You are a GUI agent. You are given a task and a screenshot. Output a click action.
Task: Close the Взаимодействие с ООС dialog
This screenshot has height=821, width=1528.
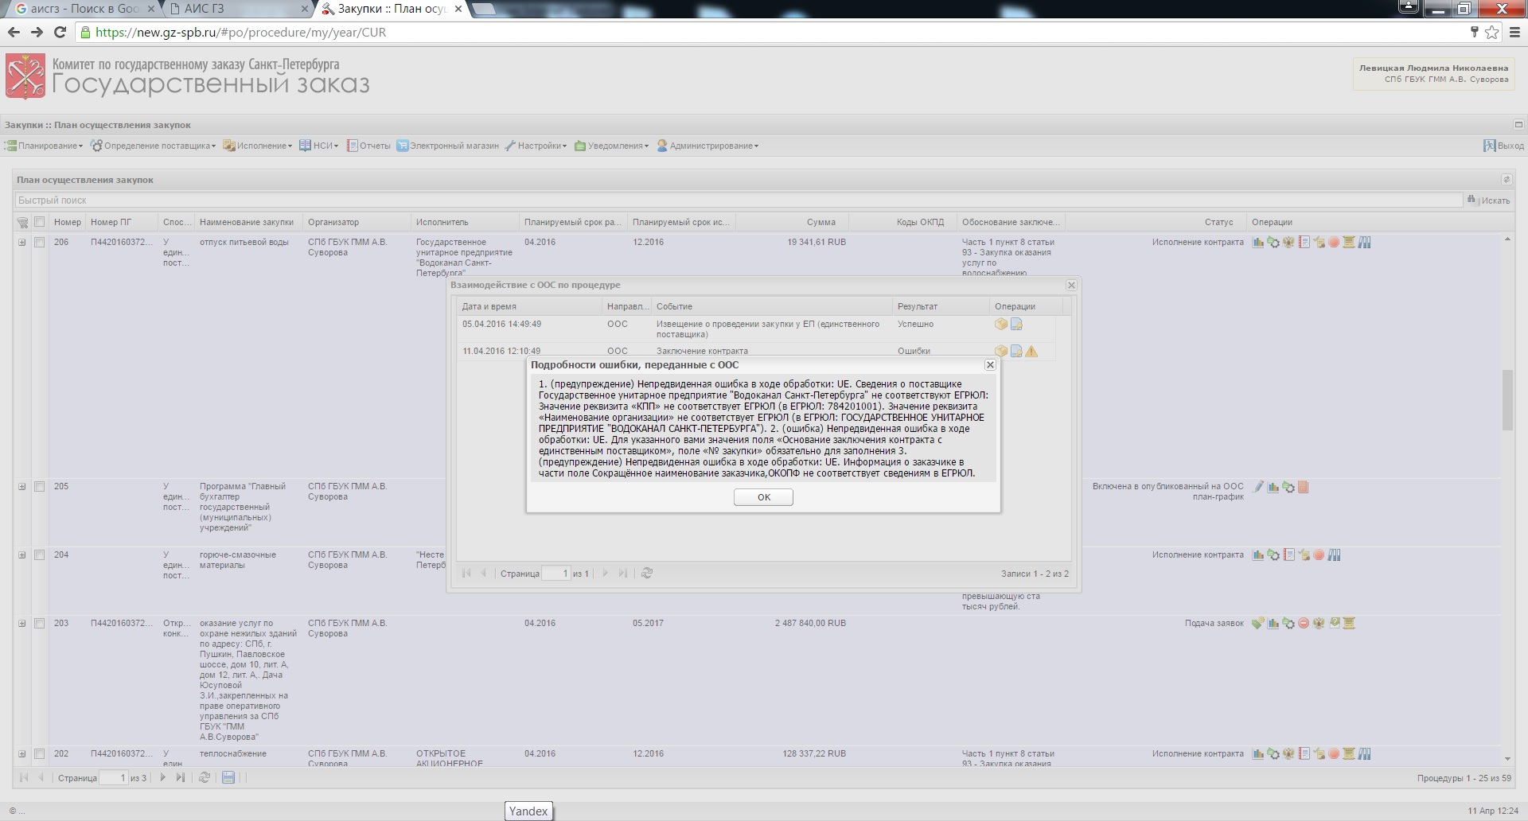pyautogui.click(x=1071, y=286)
